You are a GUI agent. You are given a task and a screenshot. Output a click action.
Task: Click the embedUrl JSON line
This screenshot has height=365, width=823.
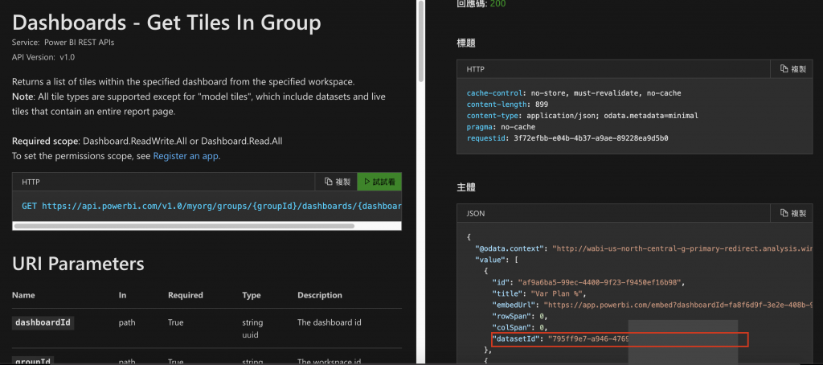point(652,306)
